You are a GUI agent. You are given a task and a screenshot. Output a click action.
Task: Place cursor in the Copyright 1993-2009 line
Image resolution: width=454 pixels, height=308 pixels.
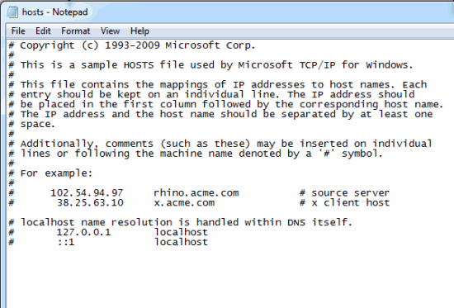(x=132, y=45)
